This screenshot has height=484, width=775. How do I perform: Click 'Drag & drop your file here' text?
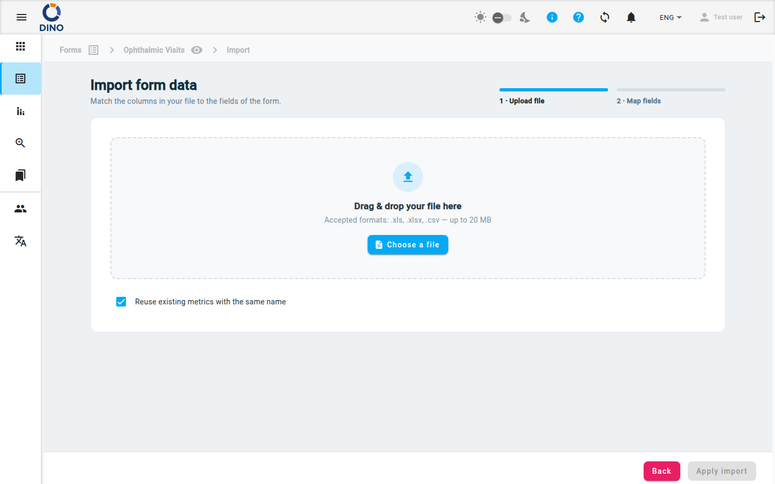408,206
